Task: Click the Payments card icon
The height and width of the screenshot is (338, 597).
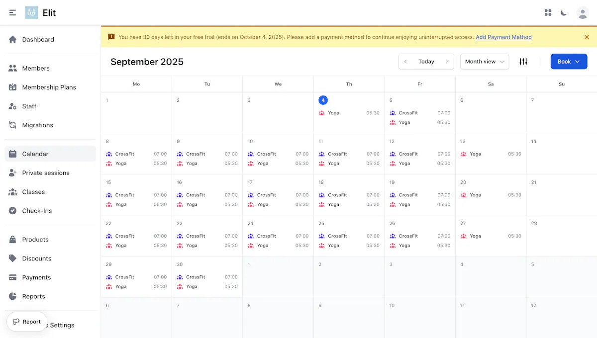Action: (13, 277)
